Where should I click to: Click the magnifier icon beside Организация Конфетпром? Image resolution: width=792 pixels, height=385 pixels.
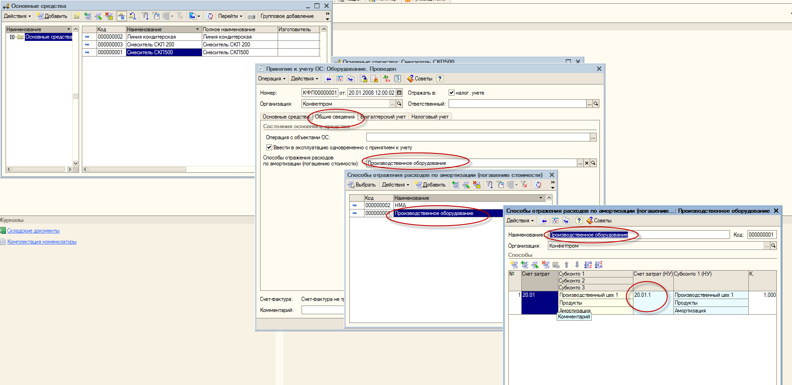pos(399,104)
